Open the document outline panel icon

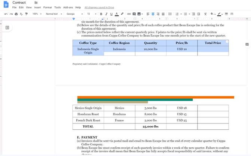pos(7,28)
